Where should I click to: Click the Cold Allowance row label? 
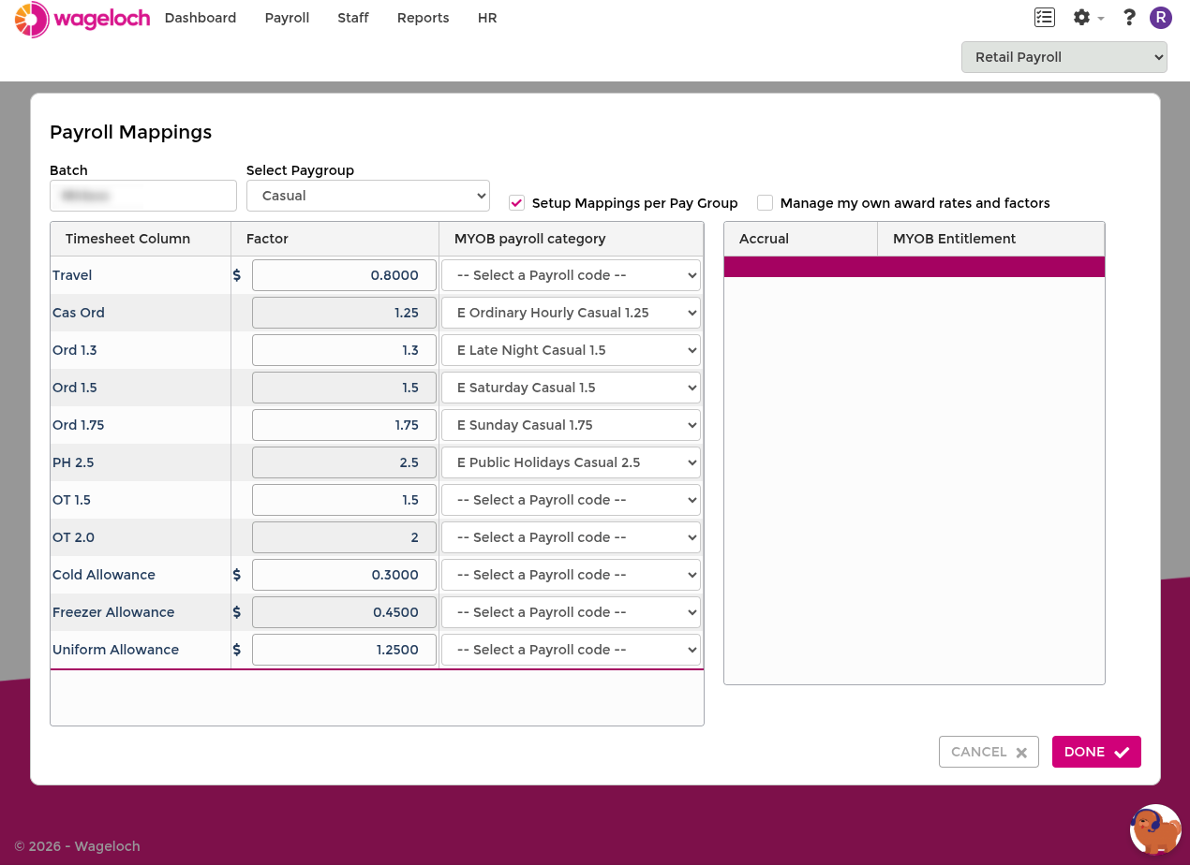[x=104, y=575]
